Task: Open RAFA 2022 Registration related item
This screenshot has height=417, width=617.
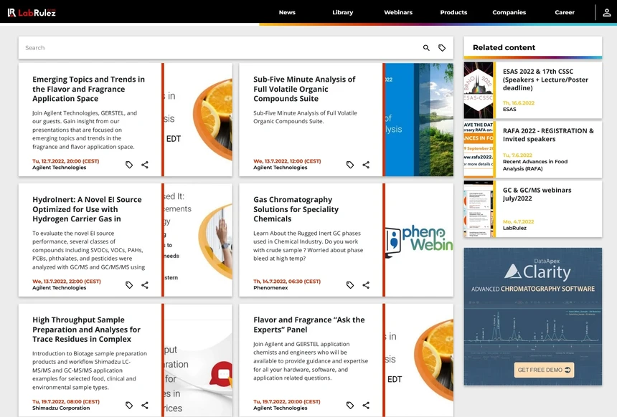Action: (x=548, y=135)
